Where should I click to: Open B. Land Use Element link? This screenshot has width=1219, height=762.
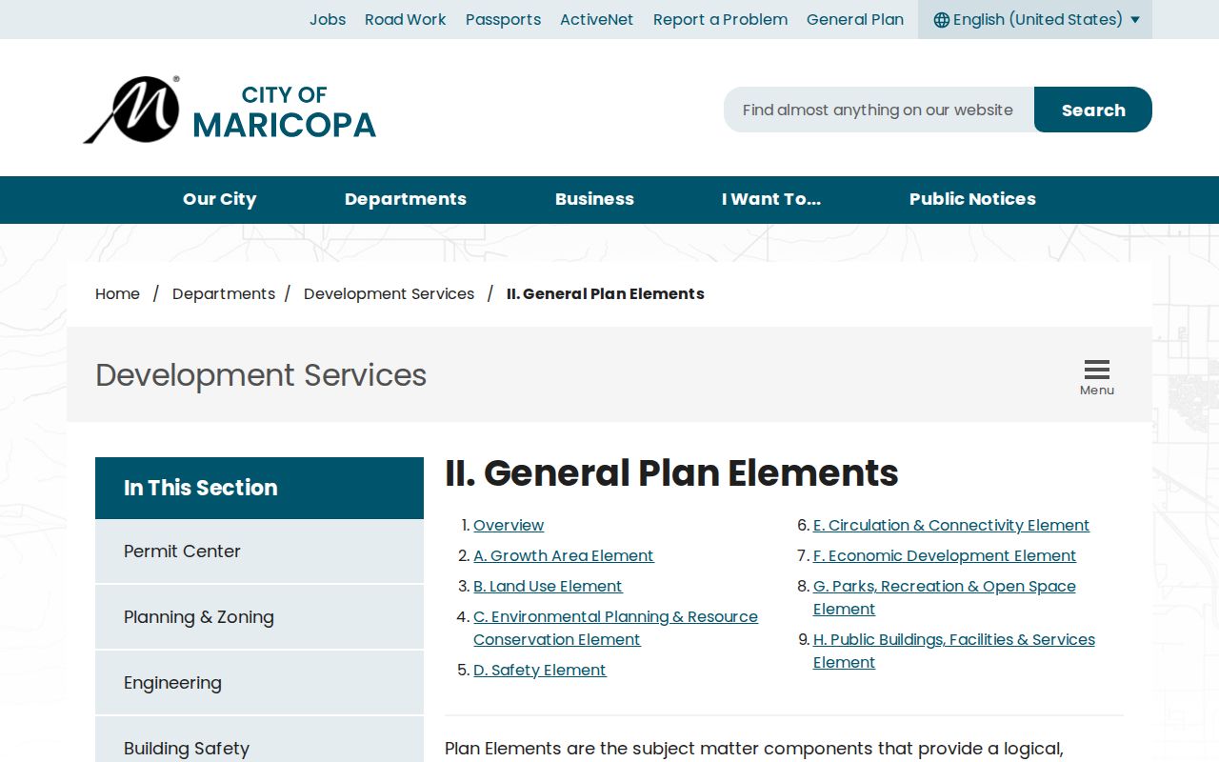(x=548, y=587)
